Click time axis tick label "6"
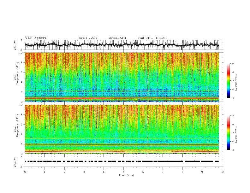The image size is (250, 193). click(x=143, y=172)
